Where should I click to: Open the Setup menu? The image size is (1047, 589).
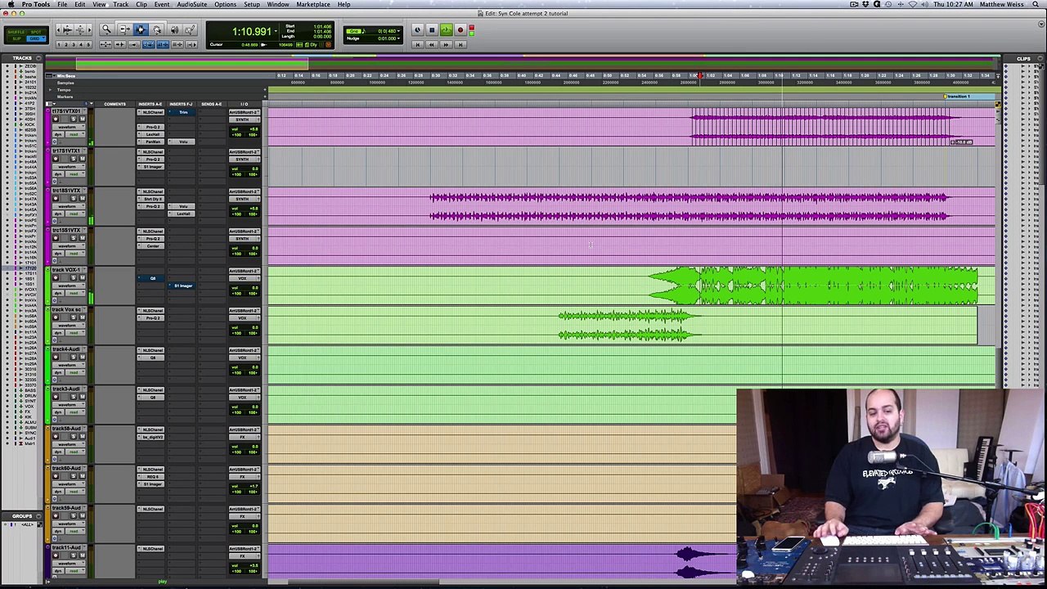coord(252,4)
